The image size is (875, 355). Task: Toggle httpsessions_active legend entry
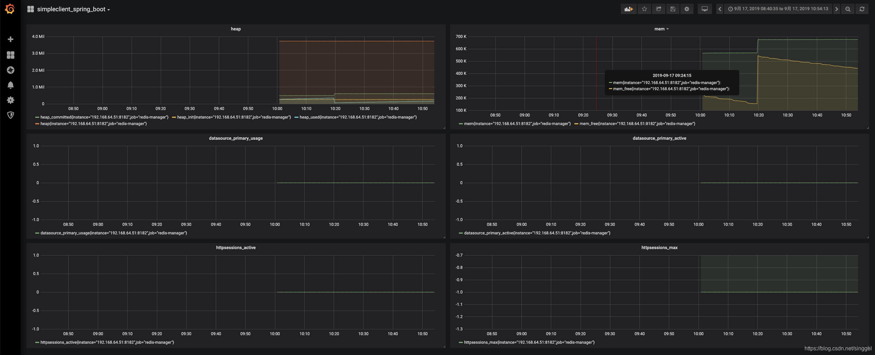(107, 342)
